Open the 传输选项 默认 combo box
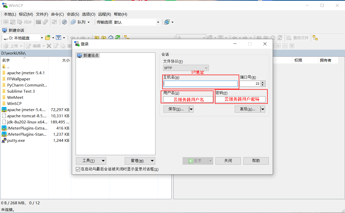345x213 pixels. point(137,22)
